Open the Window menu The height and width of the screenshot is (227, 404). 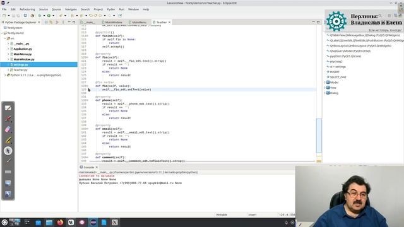[133, 9]
